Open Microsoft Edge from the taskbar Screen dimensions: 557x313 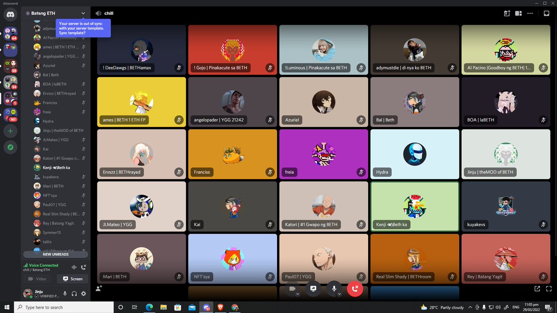tap(149, 307)
